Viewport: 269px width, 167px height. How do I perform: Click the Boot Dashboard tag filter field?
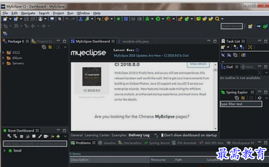click(x=35, y=144)
